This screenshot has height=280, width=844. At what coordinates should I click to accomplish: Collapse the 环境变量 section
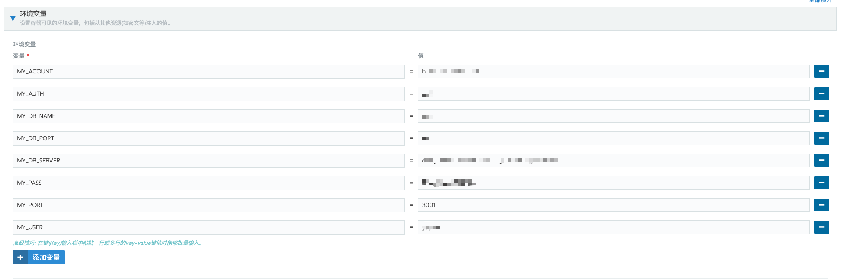[x=12, y=18]
